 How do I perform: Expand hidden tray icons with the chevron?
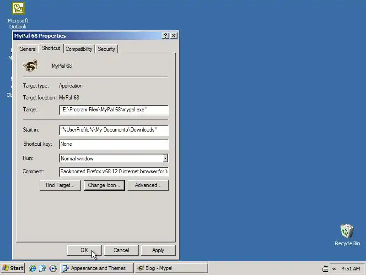click(x=334, y=269)
